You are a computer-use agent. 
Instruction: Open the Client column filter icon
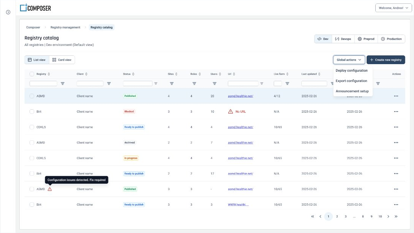109,83
